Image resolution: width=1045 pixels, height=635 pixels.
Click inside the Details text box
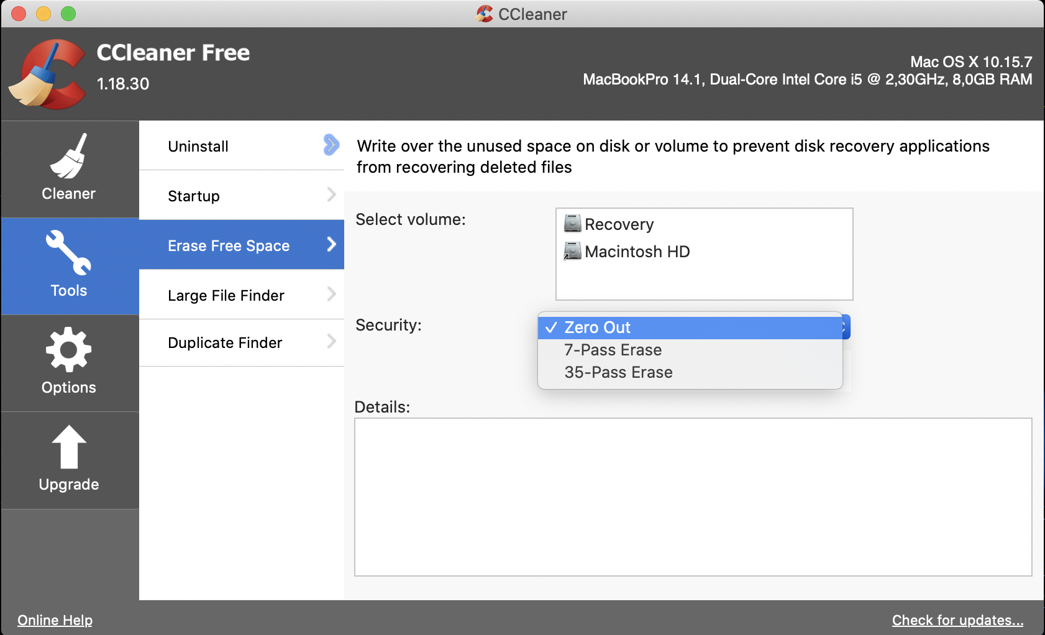click(x=693, y=497)
